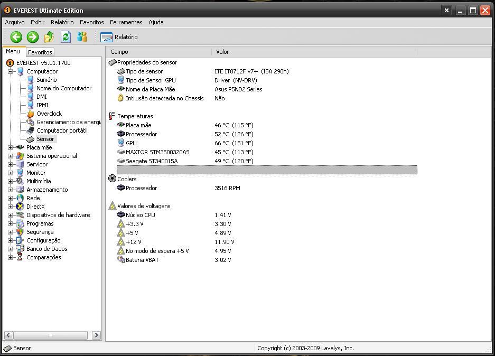This screenshot has width=495, height=356.
Task: Select the MAXTOR STM3500320AS row
Action: tap(267, 152)
